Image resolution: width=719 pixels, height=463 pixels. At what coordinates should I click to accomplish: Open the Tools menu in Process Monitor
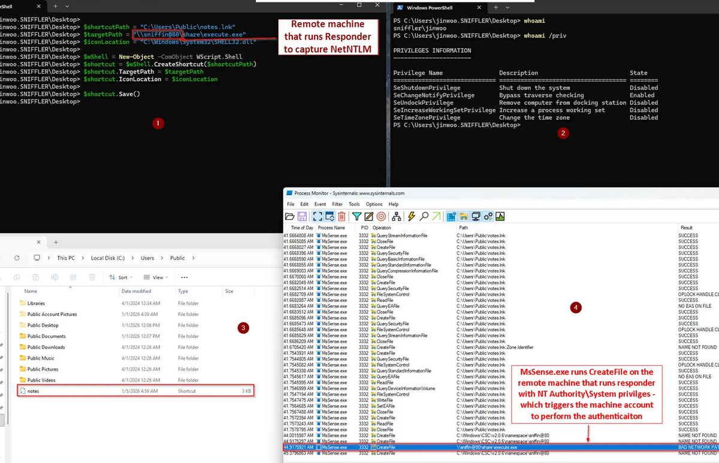click(x=355, y=204)
